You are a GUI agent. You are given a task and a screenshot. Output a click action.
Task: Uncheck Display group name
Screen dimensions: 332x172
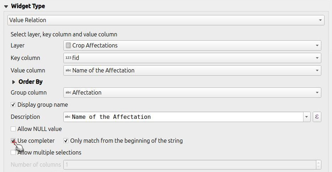tap(13, 105)
